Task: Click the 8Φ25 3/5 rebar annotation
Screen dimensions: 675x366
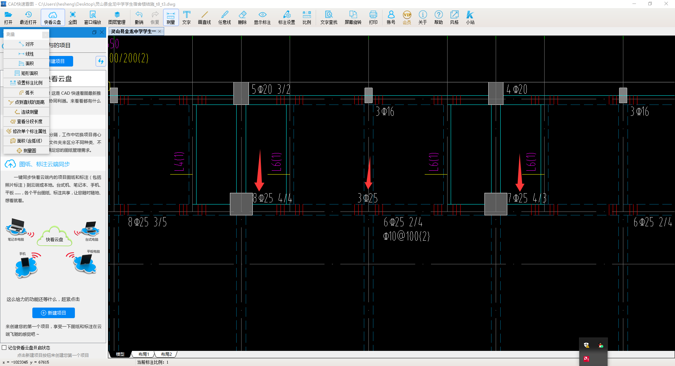Action: point(147,222)
